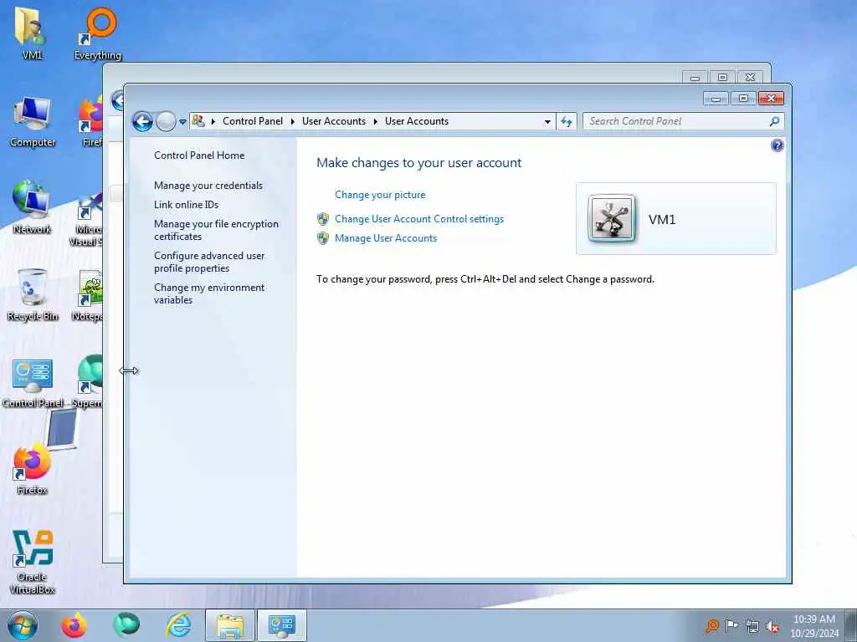Click the VM1 account picture
The image size is (857, 642).
pos(612,218)
